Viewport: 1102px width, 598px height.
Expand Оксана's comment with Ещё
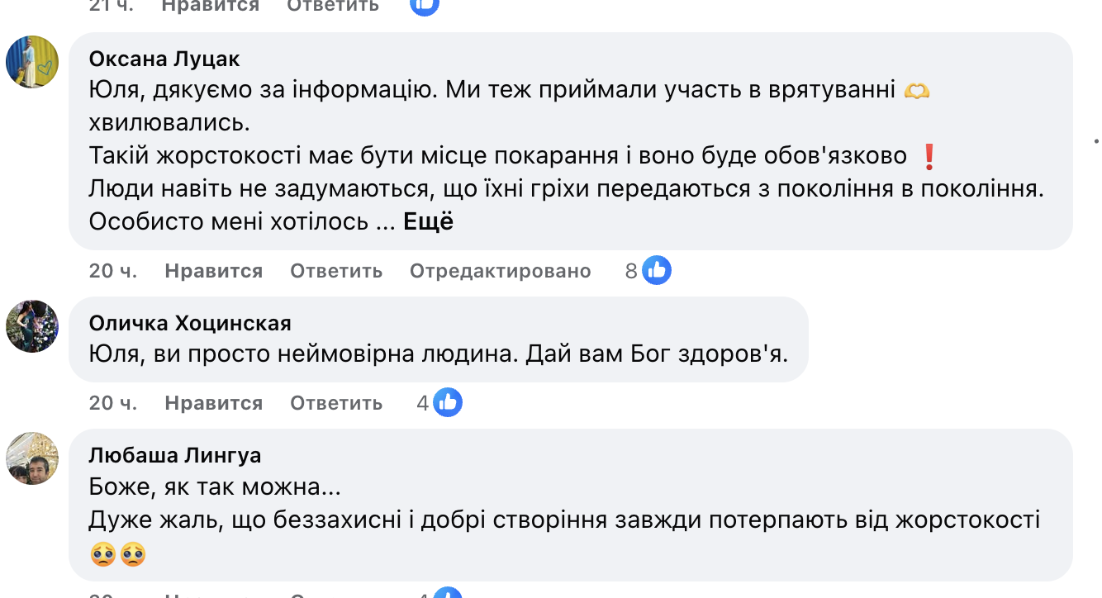(428, 222)
